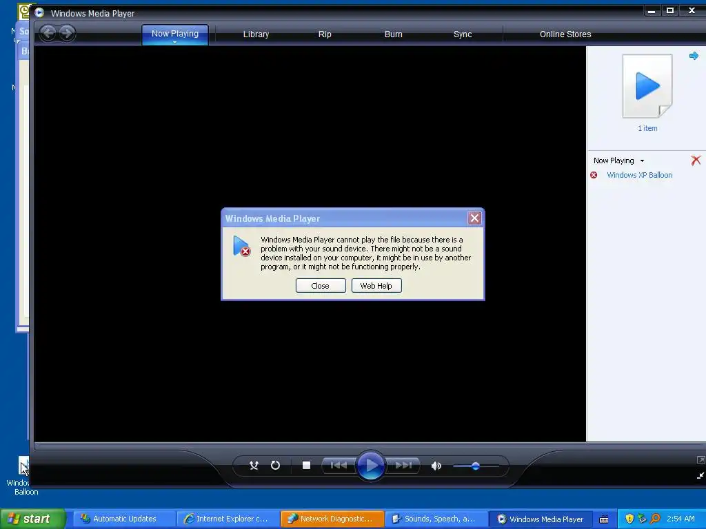The width and height of the screenshot is (706, 529).
Task: Open the Start menu
Action: click(x=32, y=519)
